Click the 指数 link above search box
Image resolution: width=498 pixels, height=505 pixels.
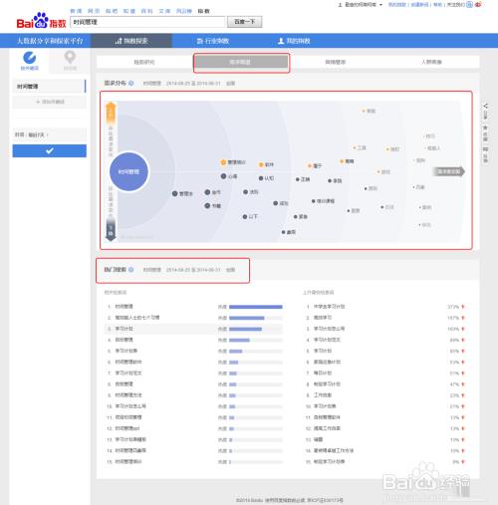[x=203, y=11]
